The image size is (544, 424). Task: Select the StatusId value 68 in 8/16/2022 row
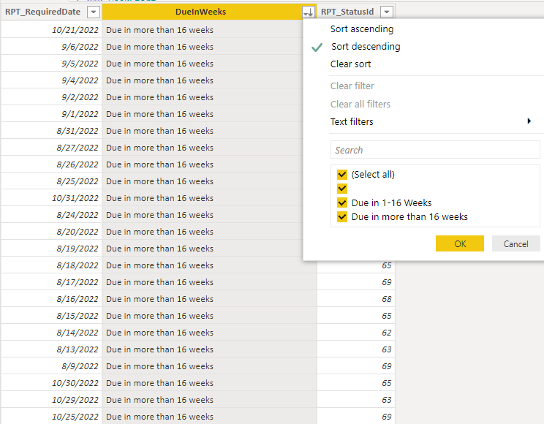(356, 299)
